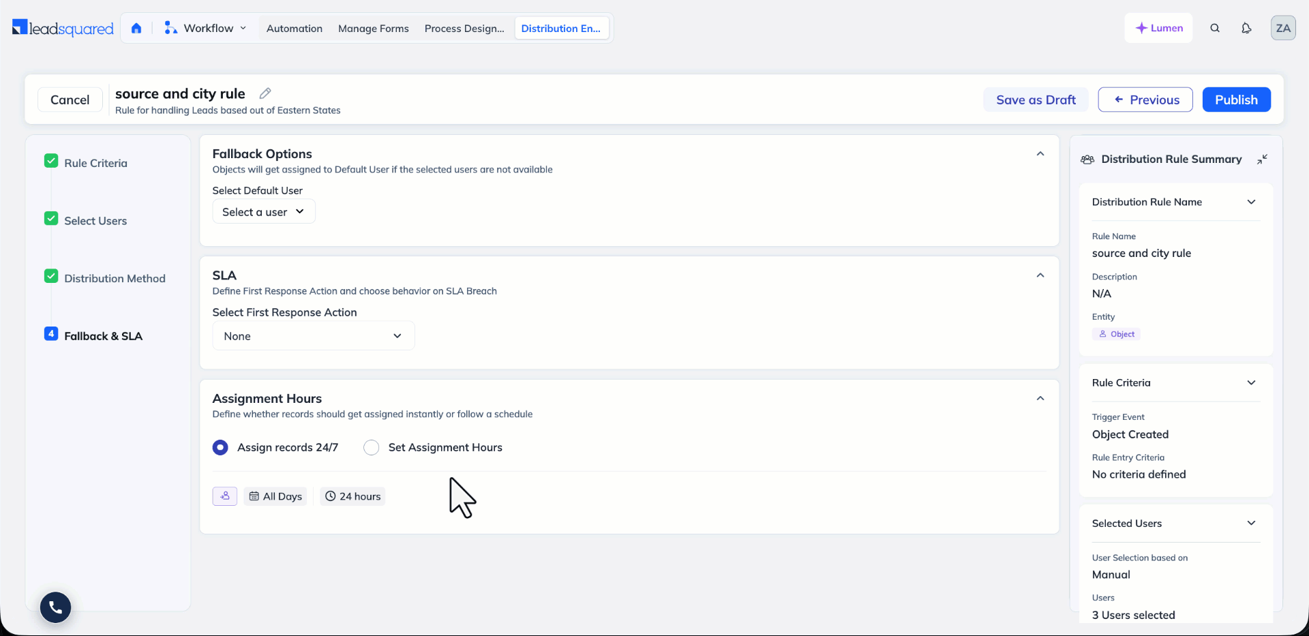Collapse the Distribution Rule Summary panel icon
This screenshot has width=1309, height=636.
[1263, 159]
